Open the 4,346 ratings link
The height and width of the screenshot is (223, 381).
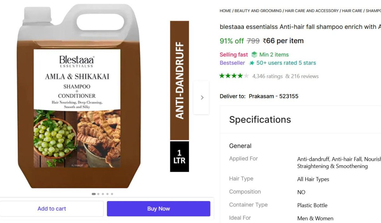click(x=267, y=76)
